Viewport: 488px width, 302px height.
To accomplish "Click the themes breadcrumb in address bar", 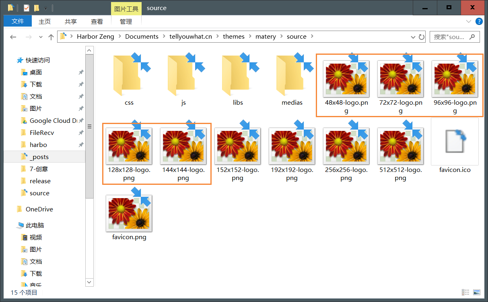I will coord(234,37).
